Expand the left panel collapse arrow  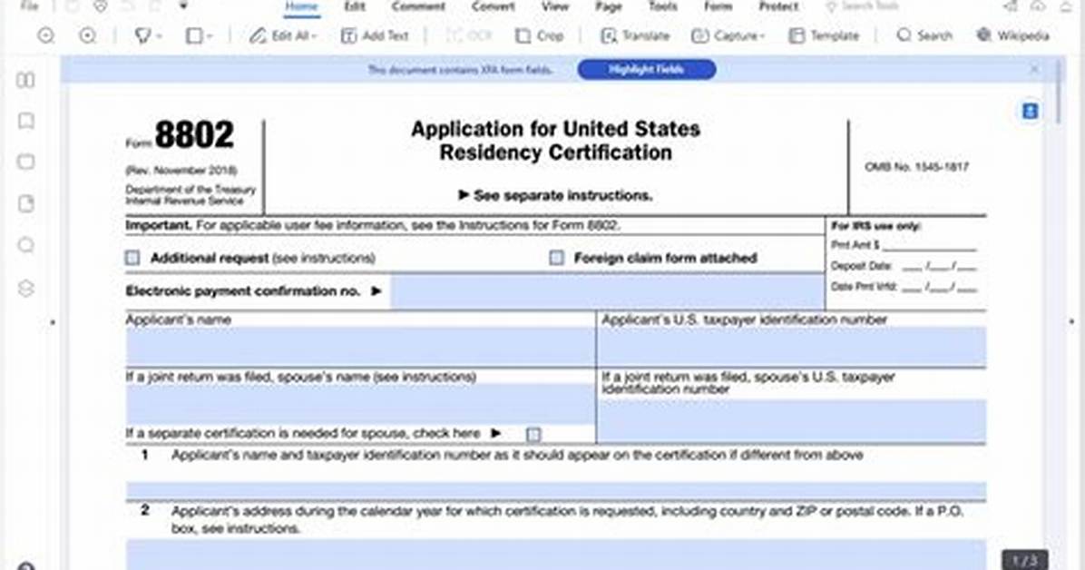point(54,322)
